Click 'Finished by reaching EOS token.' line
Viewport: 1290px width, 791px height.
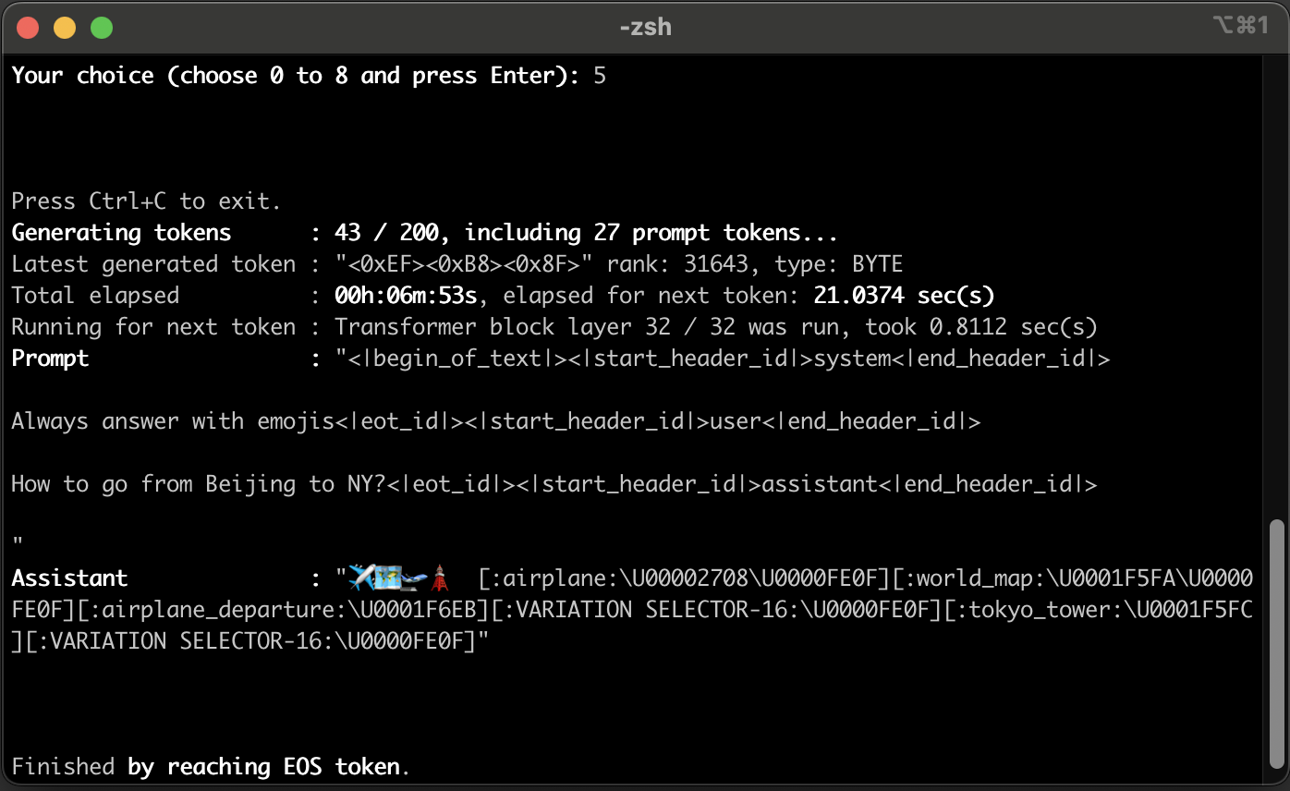[x=211, y=766]
